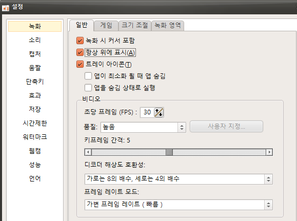Uncheck 녹화 시 커서 포함 checkbox
This screenshot has width=297, height=221.
point(80,41)
